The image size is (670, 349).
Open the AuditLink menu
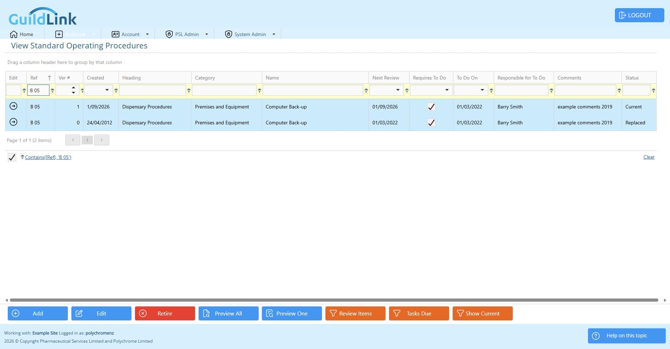coord(75,34)
